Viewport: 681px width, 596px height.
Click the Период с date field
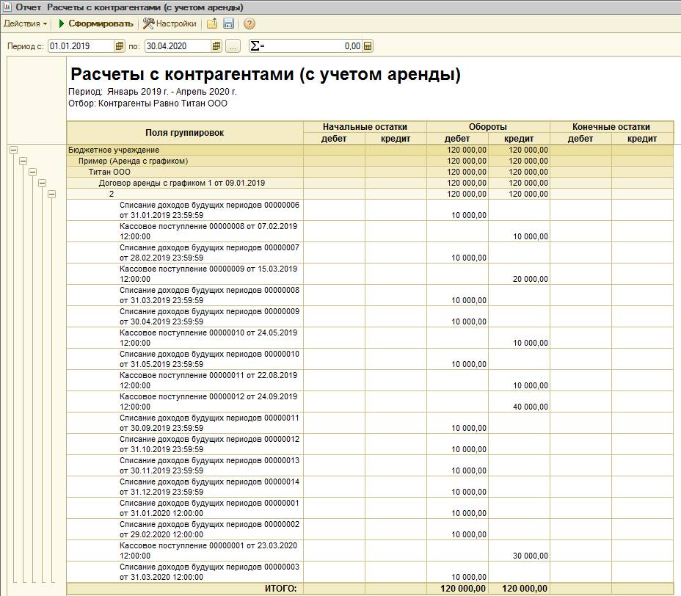pos(81,46)
